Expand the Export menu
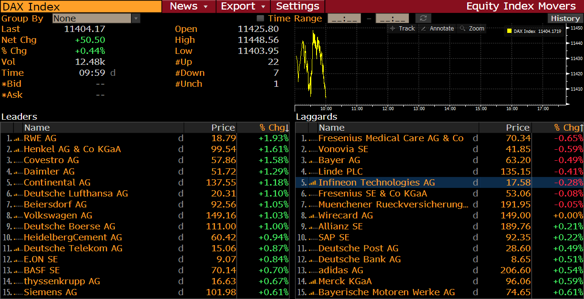584x299 pixels. (244, 6)
